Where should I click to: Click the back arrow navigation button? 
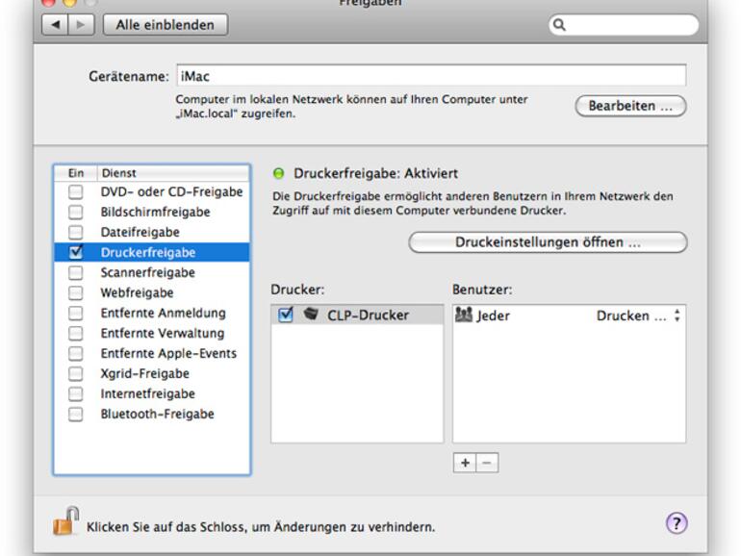coord(55,25)
